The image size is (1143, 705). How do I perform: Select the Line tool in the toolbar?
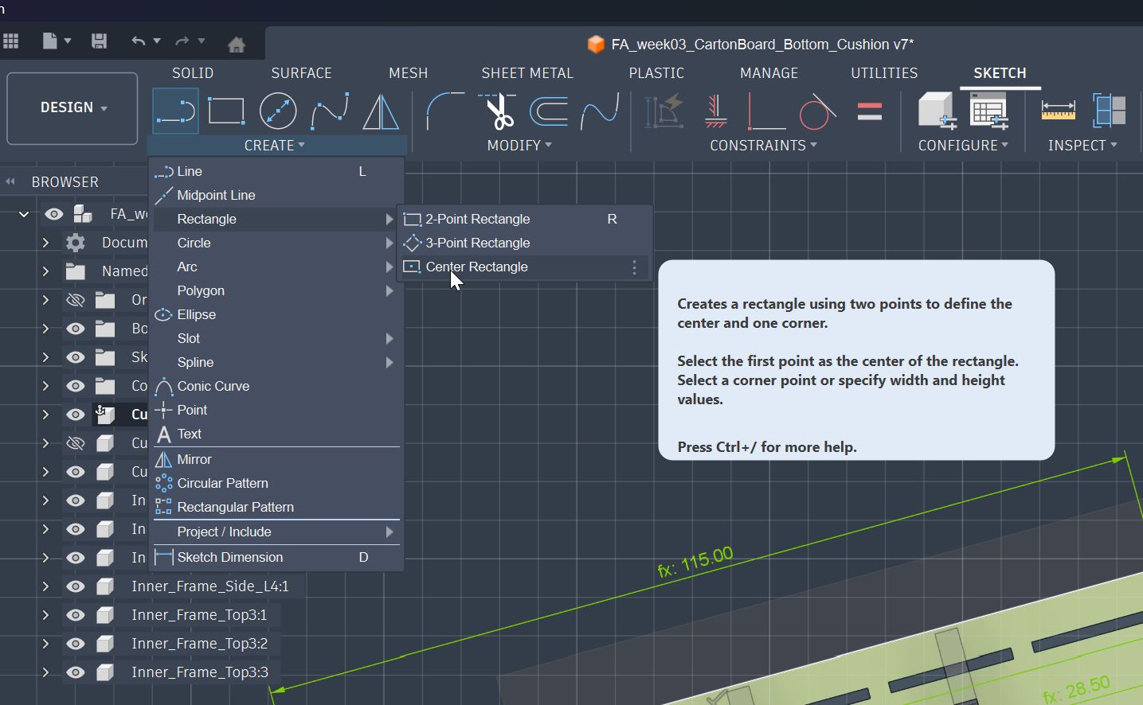point(176,111)
